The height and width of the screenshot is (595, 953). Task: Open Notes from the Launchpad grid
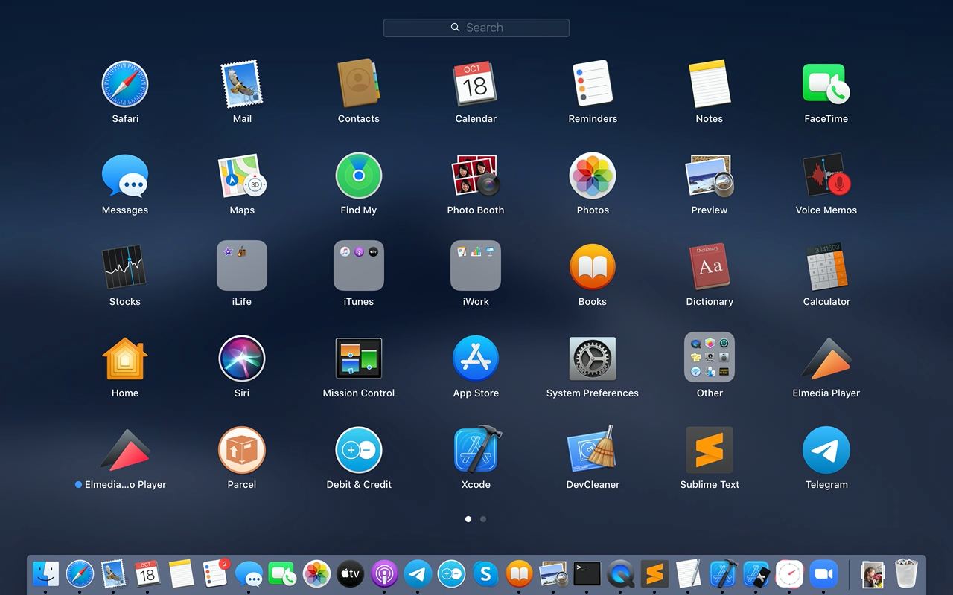coord(710,84)
